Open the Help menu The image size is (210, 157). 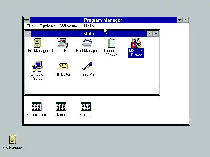pyautogui.click(x=89, y=26)
